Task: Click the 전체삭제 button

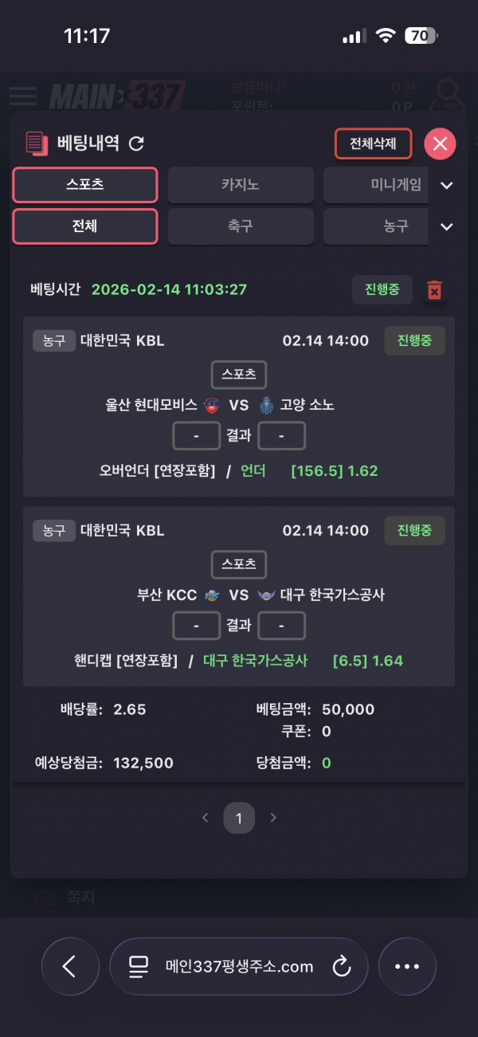Action: [373, 144]
